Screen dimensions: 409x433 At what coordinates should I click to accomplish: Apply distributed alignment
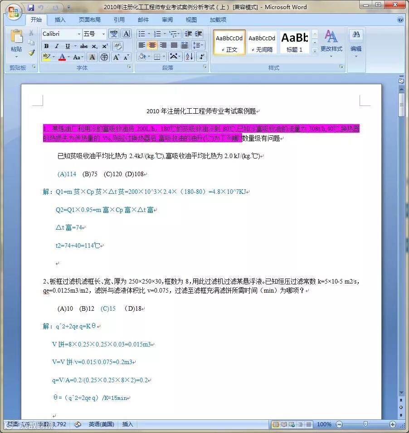(185, 45)
